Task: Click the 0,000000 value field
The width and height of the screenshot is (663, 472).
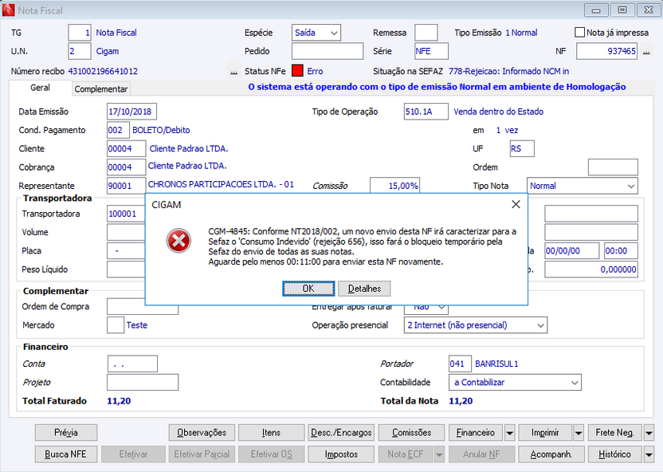Action: [591, 269]
